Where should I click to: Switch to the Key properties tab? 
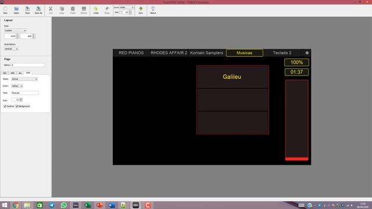pos(20,73)
